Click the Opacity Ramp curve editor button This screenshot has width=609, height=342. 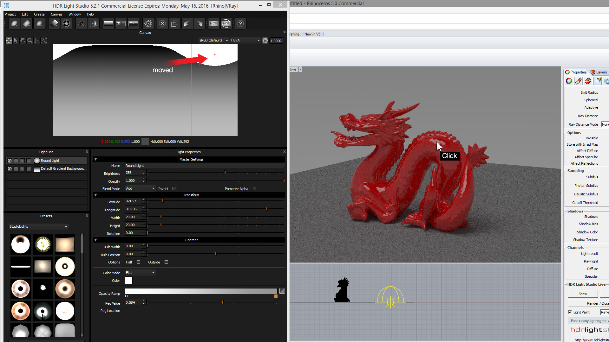282,291
